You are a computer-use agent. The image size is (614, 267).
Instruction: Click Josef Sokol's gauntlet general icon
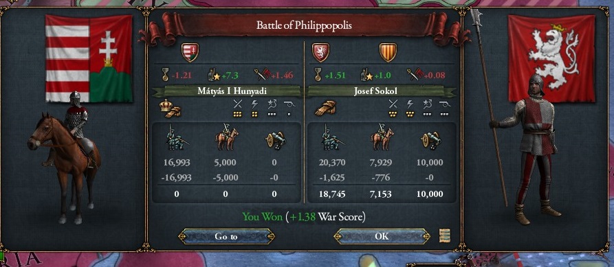coord(325,108)
